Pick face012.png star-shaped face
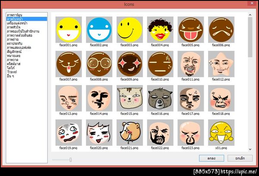 click(x=221, y=64)
